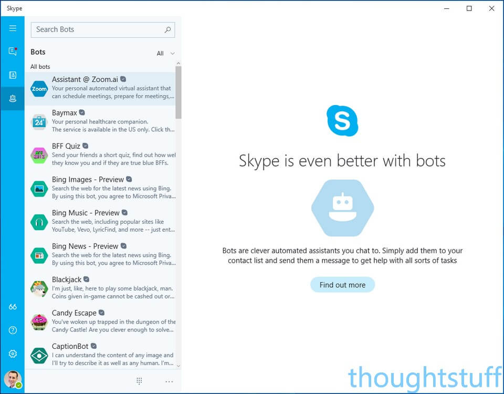This screenshot has width=504, height=394.
Task: Click the Skype logo in welcome pane
Action: click(342, 121)
